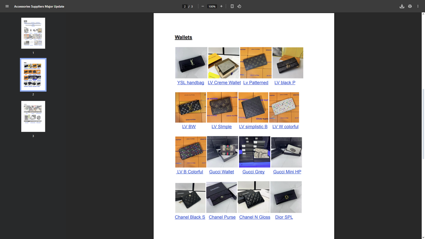The width and height of the screenshot is (425, 239).
Task: Click the zoom in plus button
Action: pyautogui.click(x=221, y=6)
